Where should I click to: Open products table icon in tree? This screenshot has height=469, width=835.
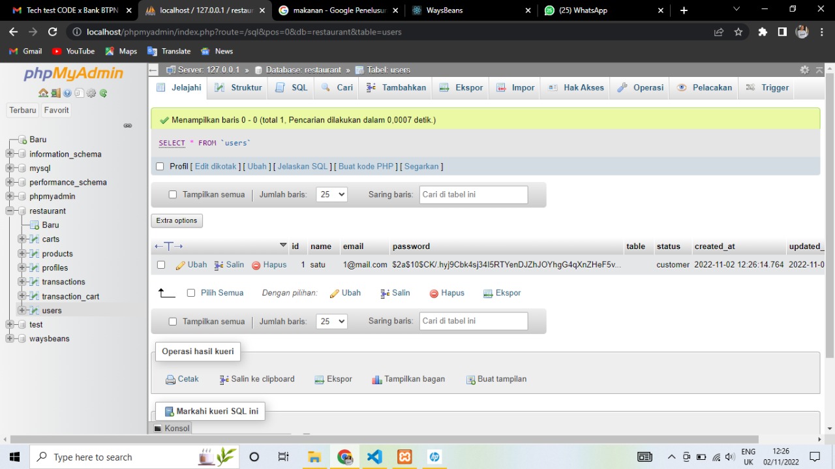tap(35, 254)
